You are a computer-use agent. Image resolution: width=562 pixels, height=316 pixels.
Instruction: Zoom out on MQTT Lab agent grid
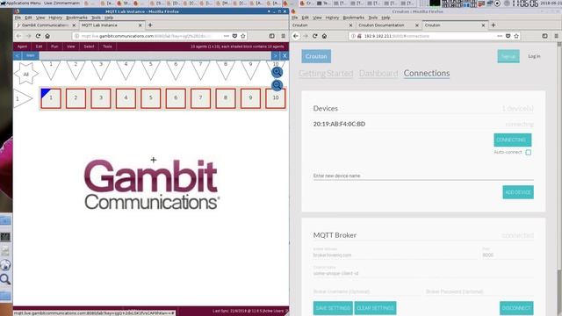[277, 85]
